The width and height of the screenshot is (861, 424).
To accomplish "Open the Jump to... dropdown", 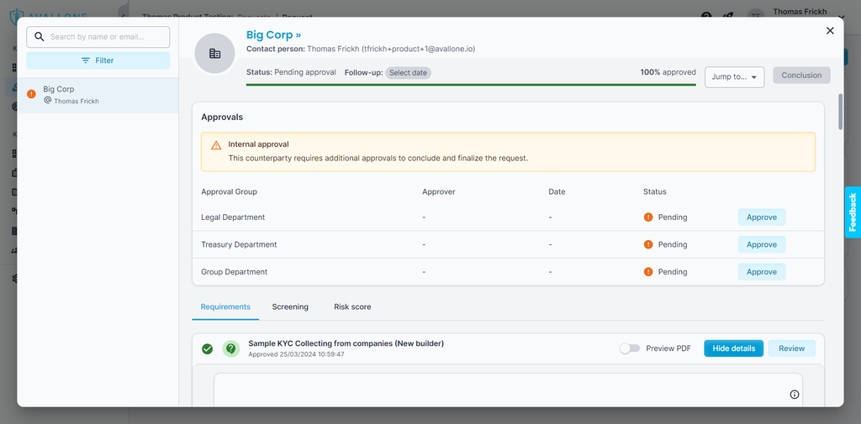I will click(734, 77).
